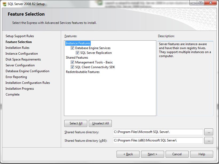Viewport: 219px width, 164px height.
Task: Click the Server Configuration step
Action: tap(20, 65)
